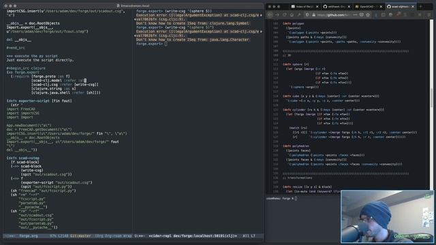Screen dimensions: 436x245
Task: Reload the GitHub page
Action: (x=285, y=15)
